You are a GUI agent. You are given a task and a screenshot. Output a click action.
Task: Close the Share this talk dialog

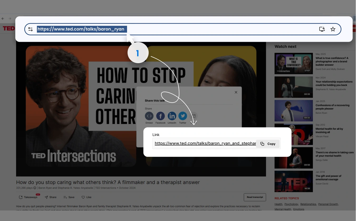coord(236,92)
